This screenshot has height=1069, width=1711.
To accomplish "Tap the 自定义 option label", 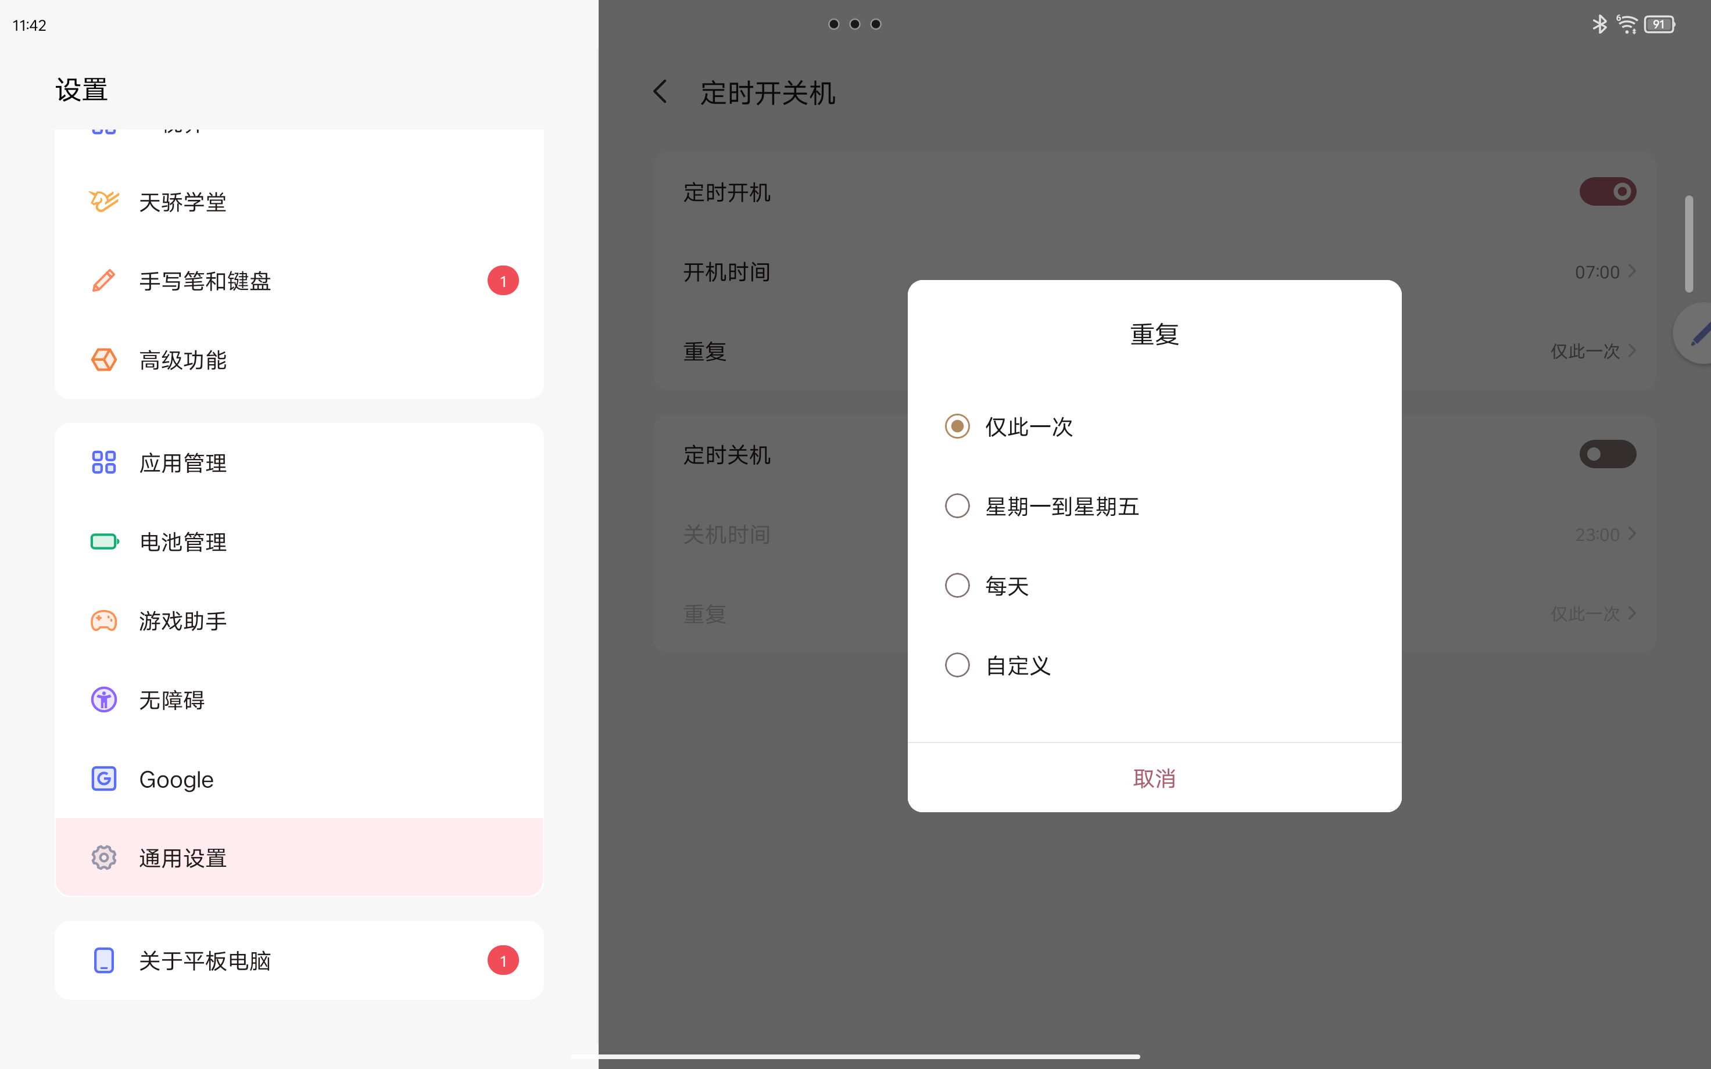I will pos(1018,665).
